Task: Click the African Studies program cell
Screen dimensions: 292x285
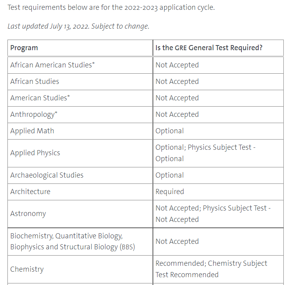Action: 35,82
